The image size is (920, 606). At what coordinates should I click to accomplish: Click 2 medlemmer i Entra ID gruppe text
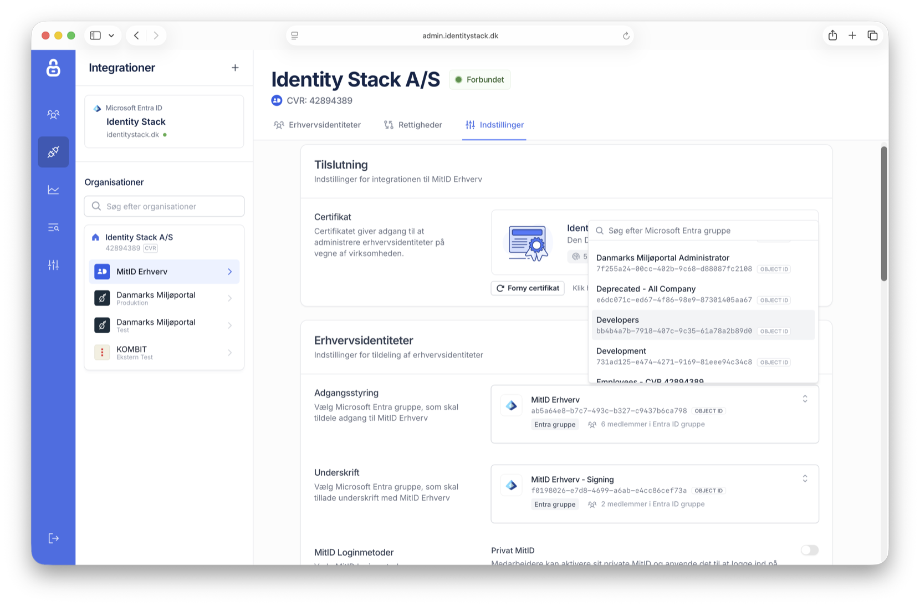[653, 504]
